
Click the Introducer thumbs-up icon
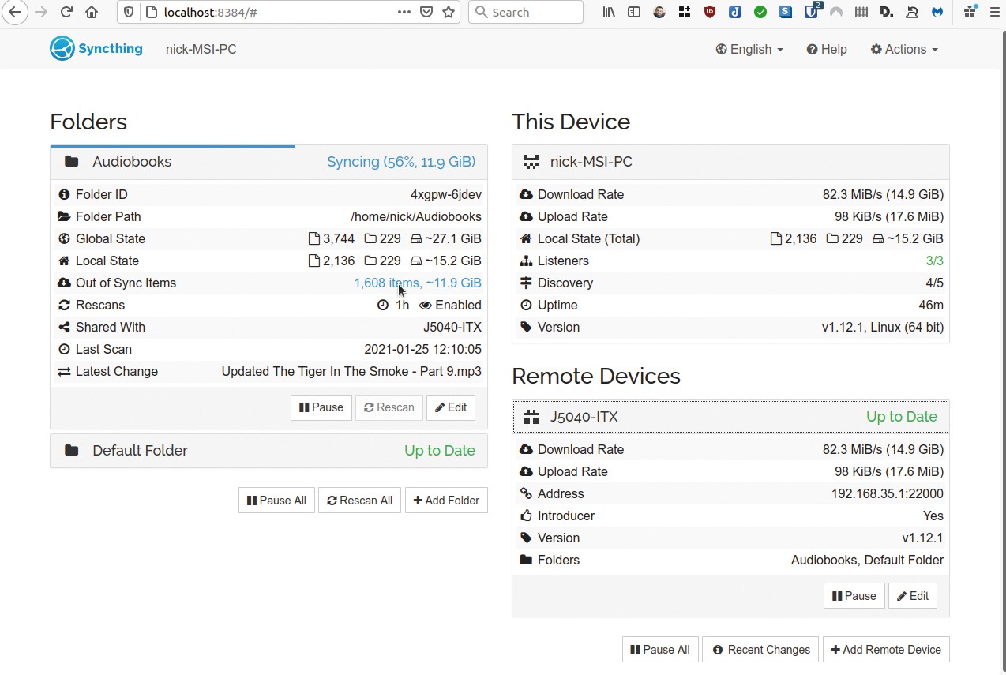click(526, 516)
